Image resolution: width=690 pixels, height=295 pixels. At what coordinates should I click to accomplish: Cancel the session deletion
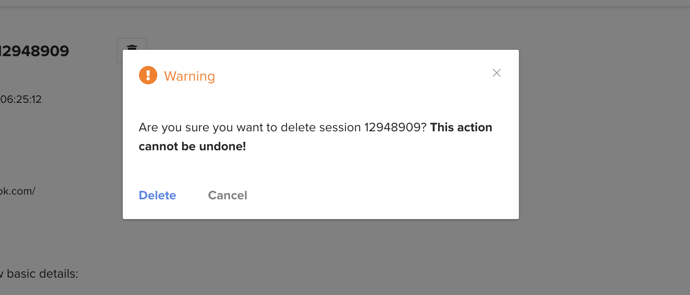tap(227, 195)
